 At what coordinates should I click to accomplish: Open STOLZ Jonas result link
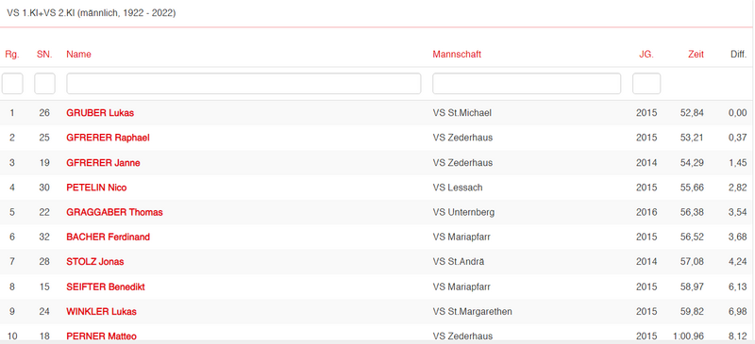[95, 262]
